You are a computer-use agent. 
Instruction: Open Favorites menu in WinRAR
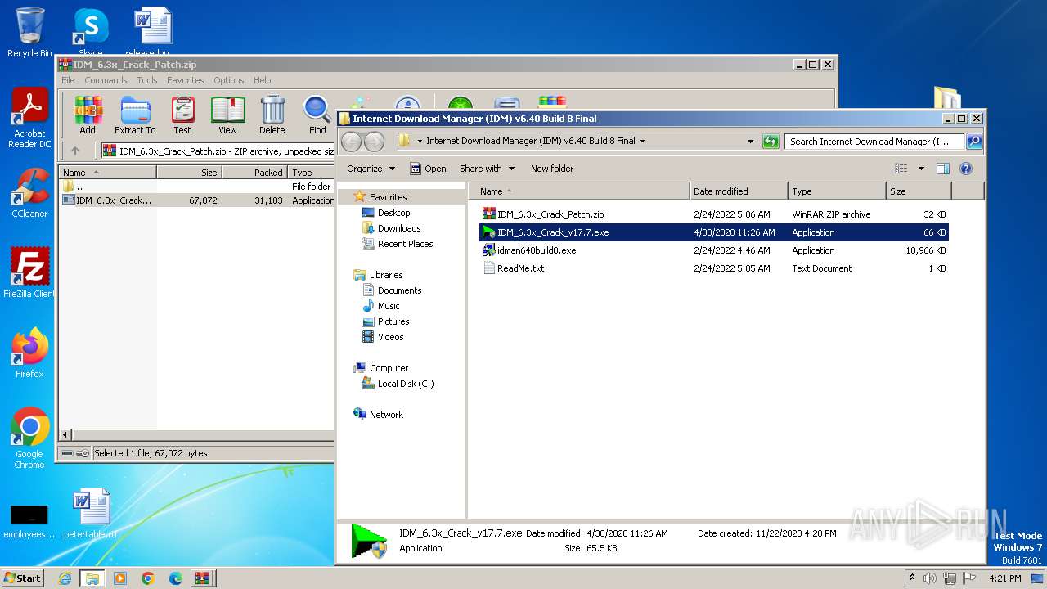186,80
